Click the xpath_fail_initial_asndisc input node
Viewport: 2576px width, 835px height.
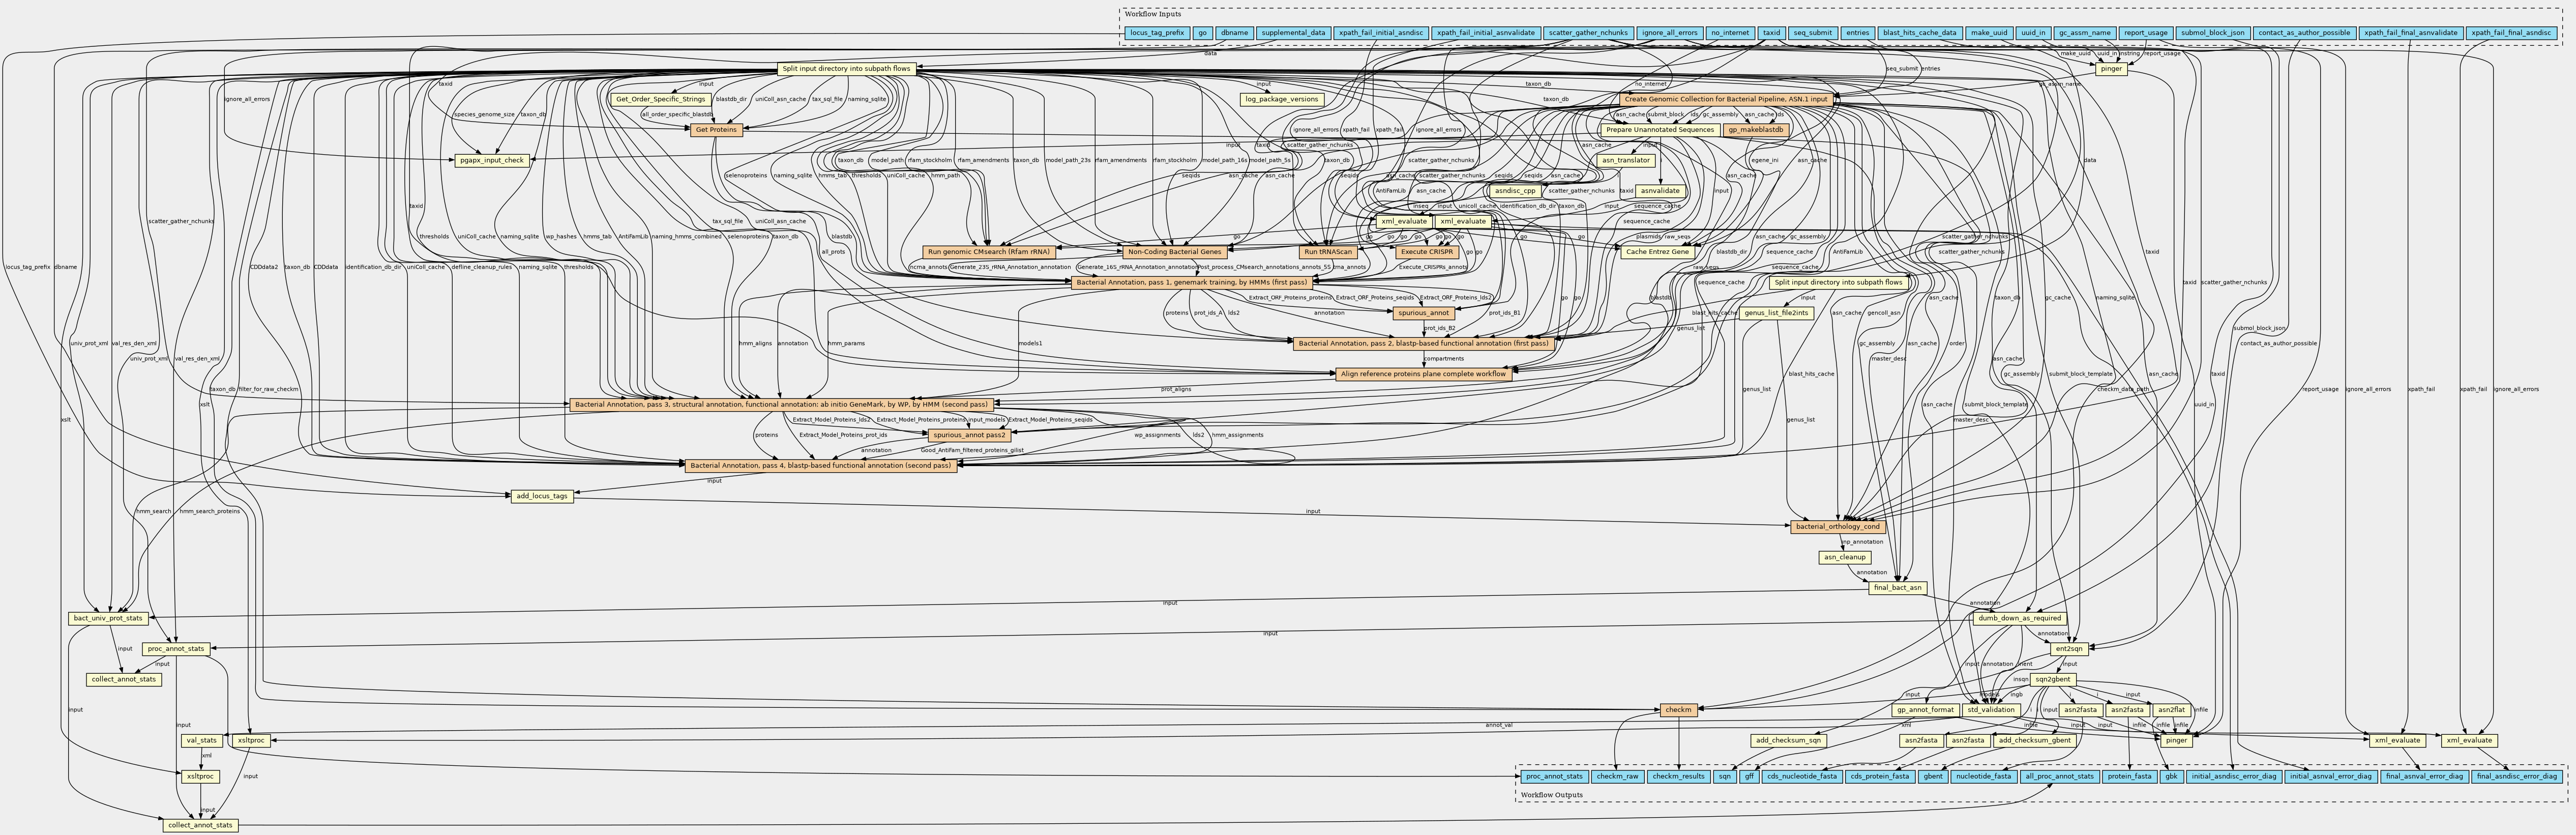pos(1381,33)
